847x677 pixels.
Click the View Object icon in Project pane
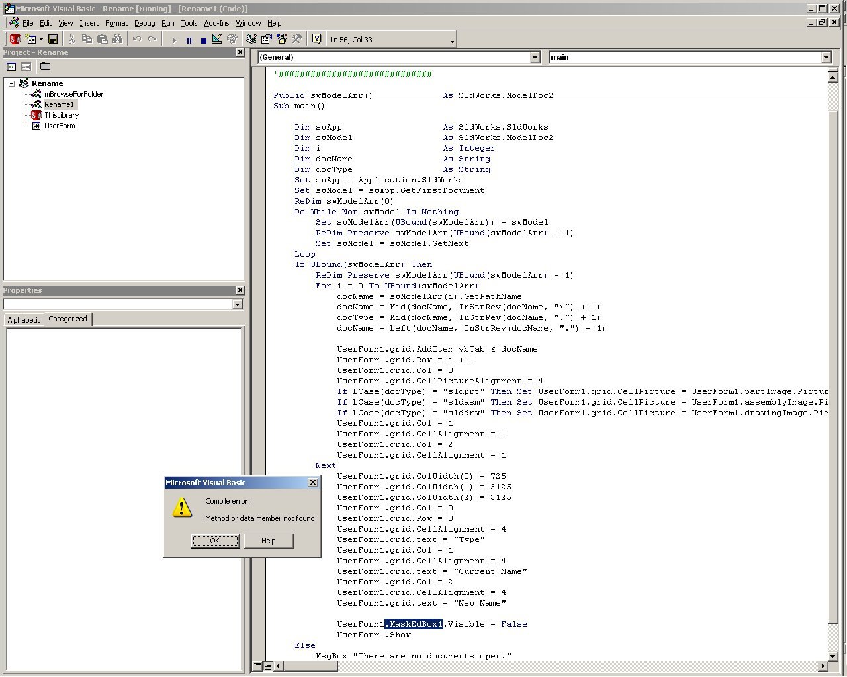[x=26, y=67]
